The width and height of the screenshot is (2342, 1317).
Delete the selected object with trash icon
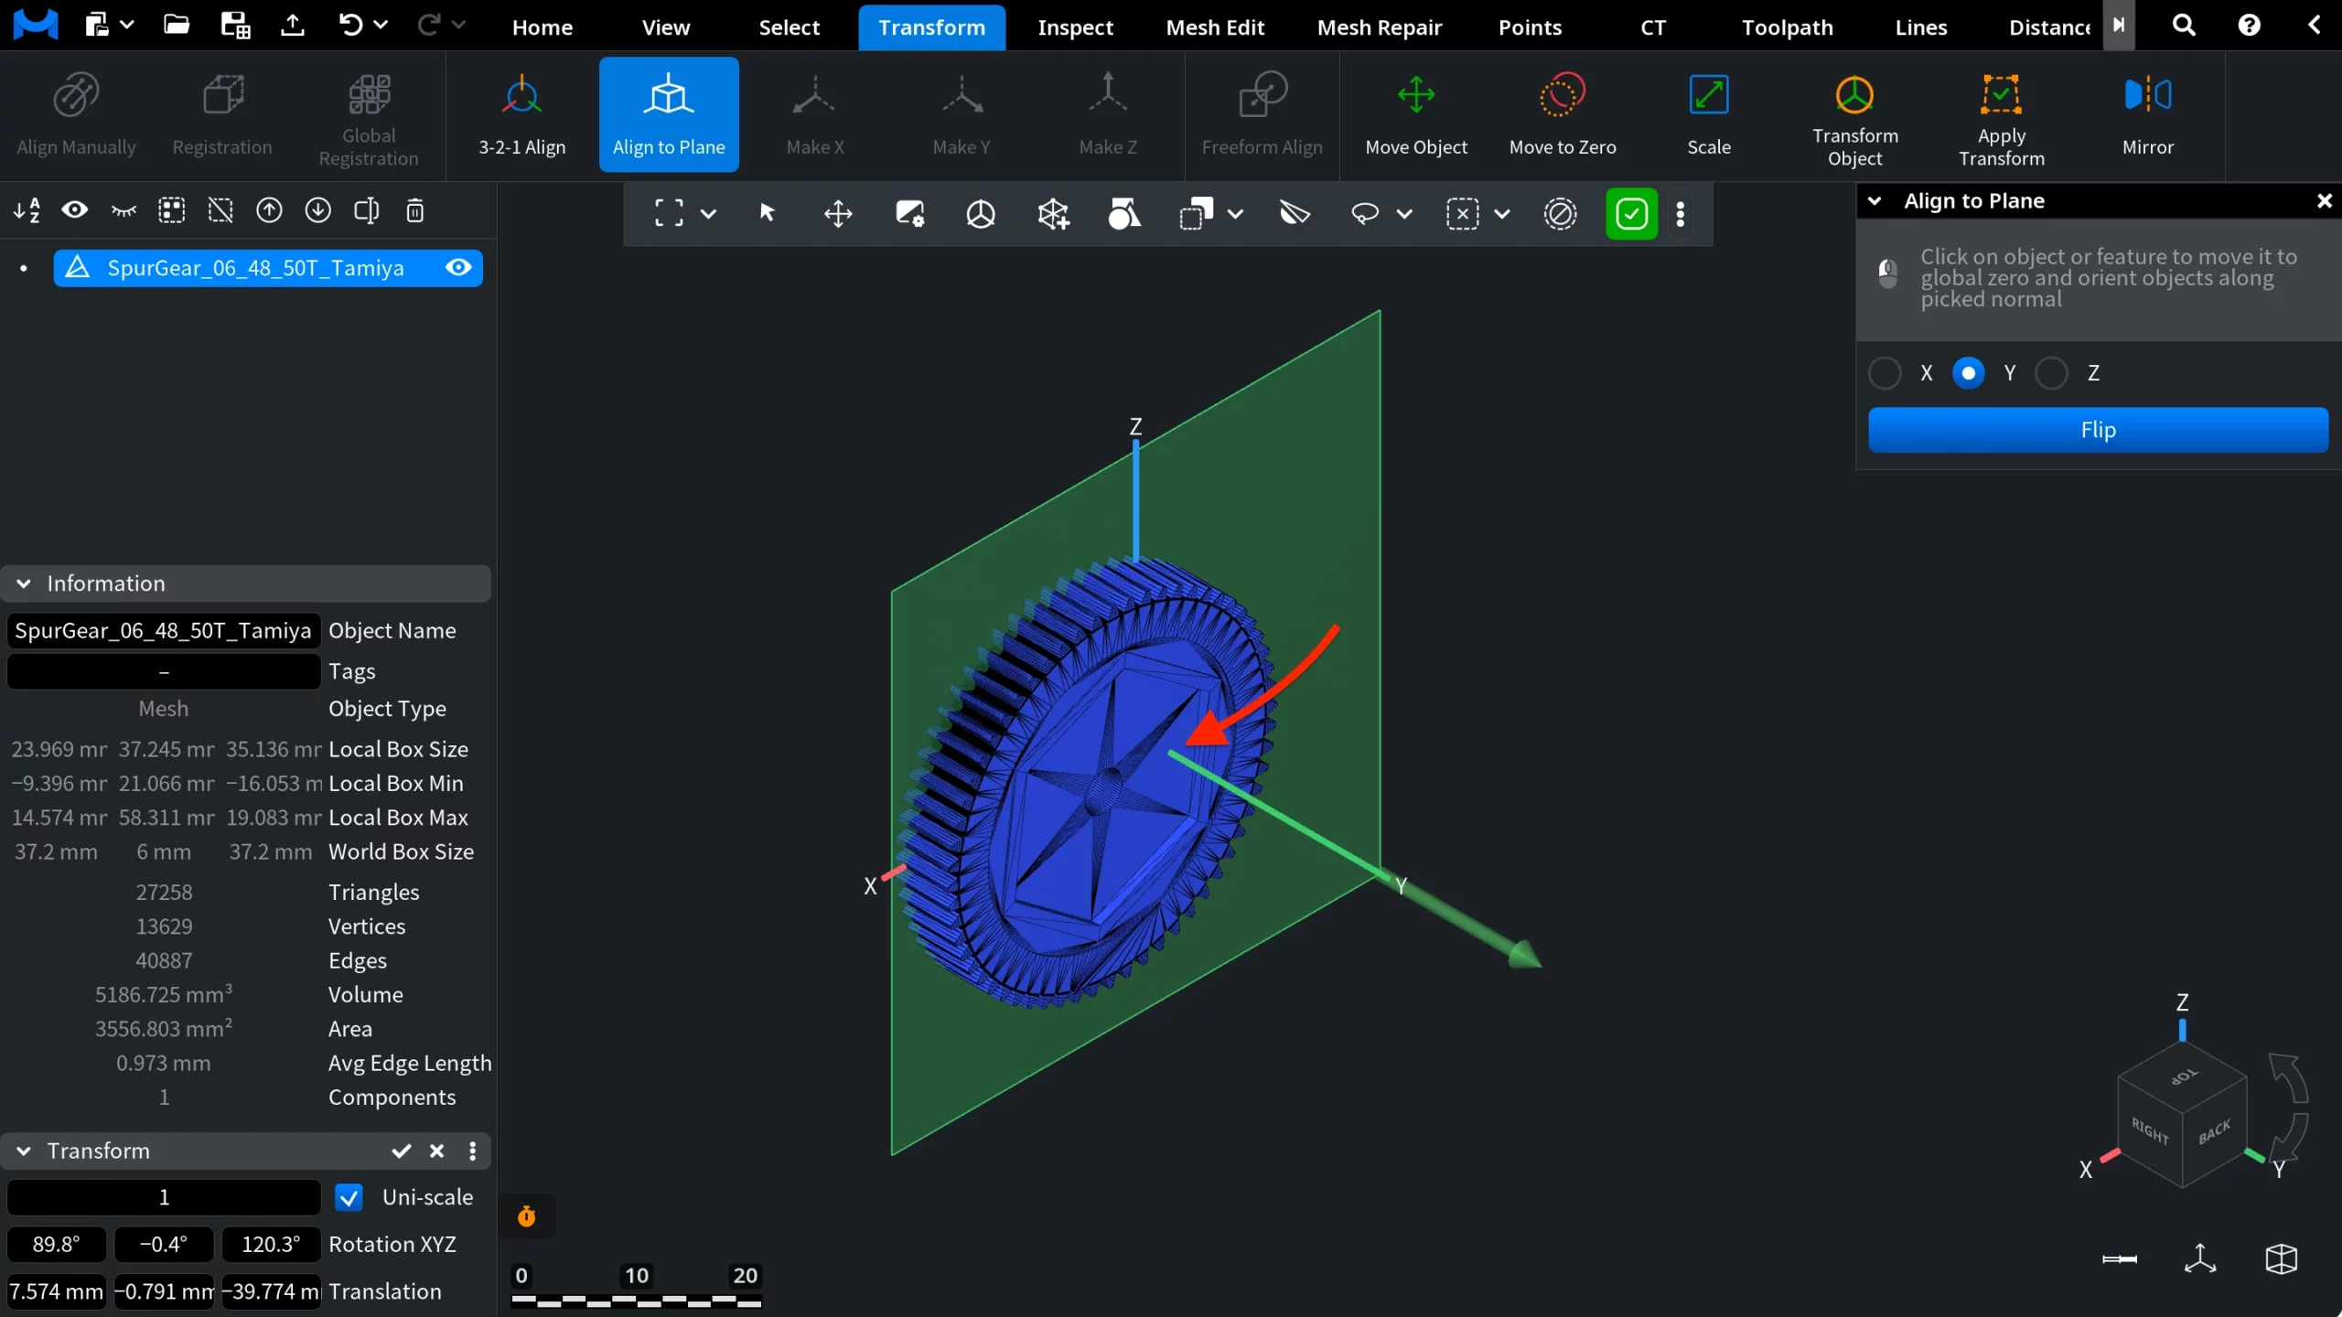coord(414,210)
